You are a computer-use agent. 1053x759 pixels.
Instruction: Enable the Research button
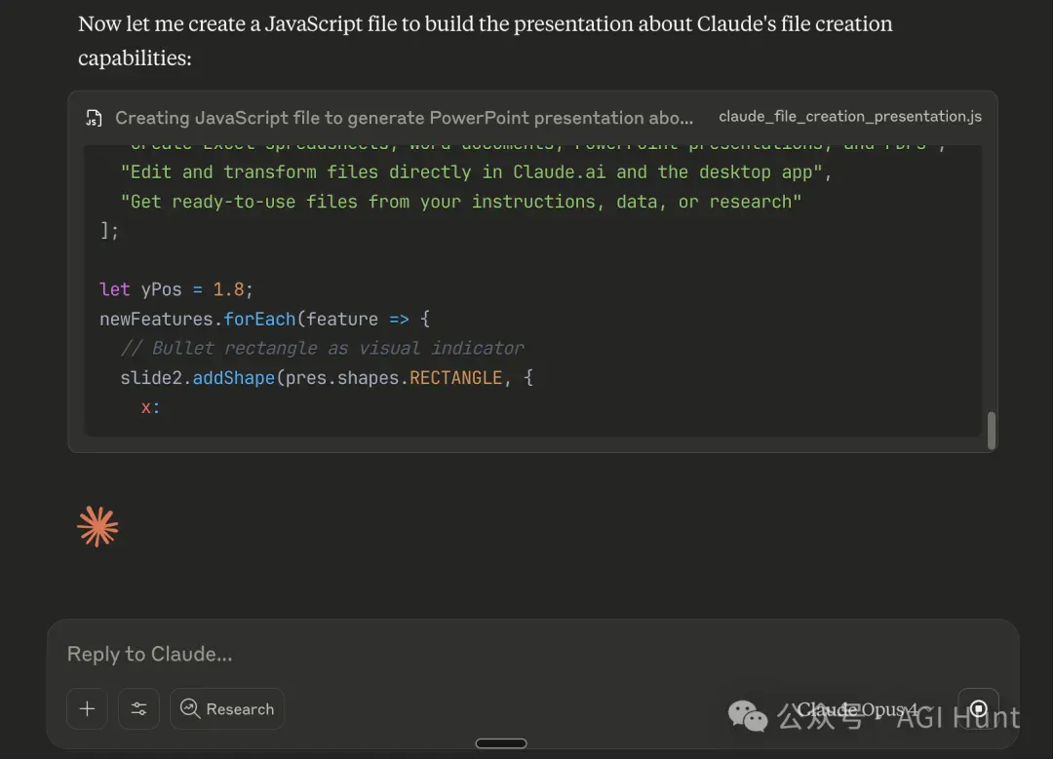click(x=227, y=708)
